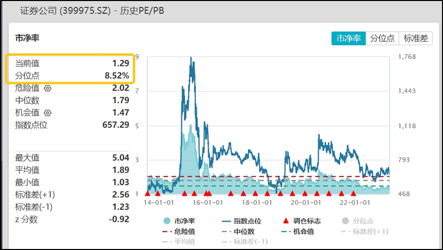This screenshot has height=250, width=443.
Task: Open settings gear next to 危险值
Action: [x=47, y=88]
